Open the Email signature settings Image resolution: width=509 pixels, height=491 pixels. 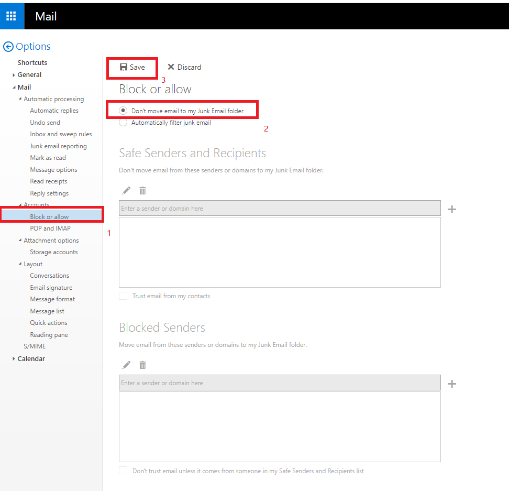point(51,288)
